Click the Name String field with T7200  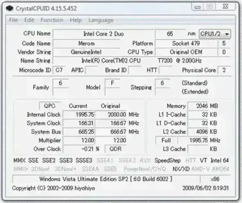click(142, 60)
